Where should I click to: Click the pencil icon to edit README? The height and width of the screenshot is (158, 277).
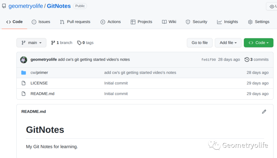[x=264, y=112]
